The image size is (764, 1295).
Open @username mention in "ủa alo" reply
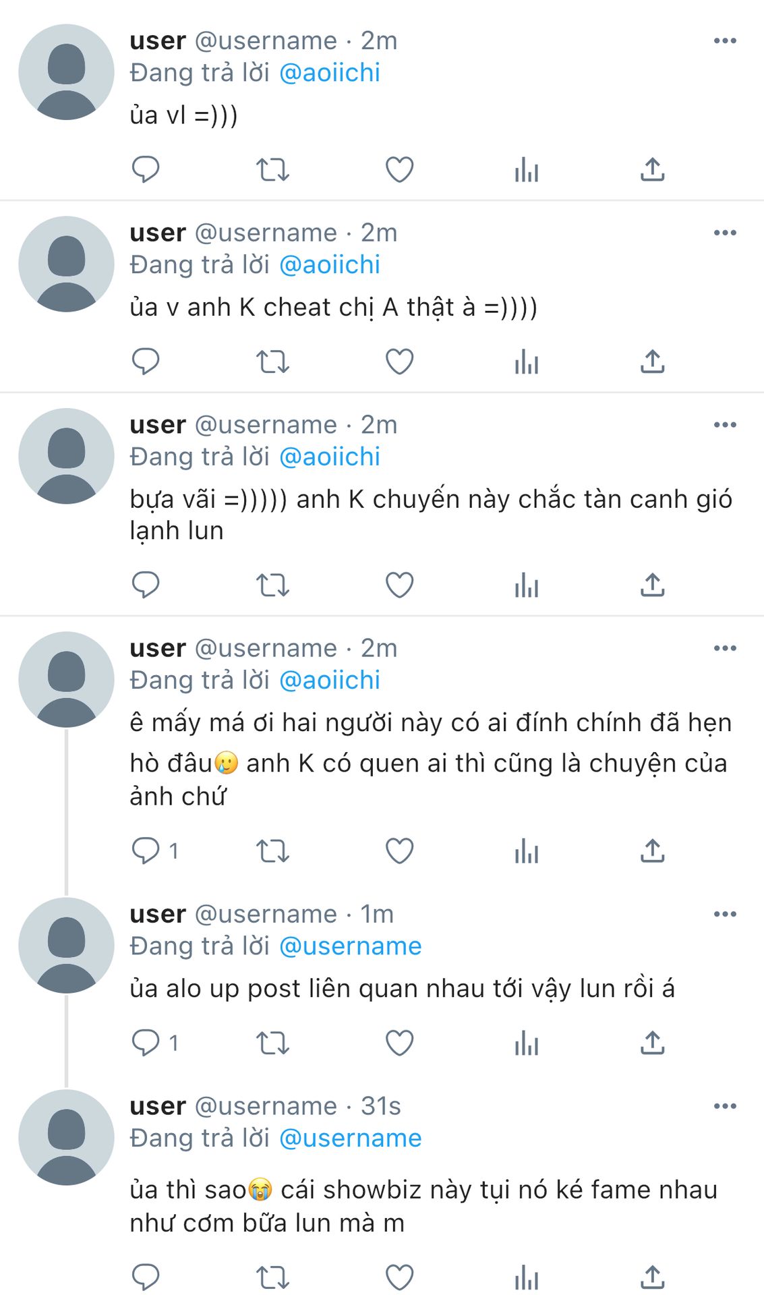[x=350, y=946]
